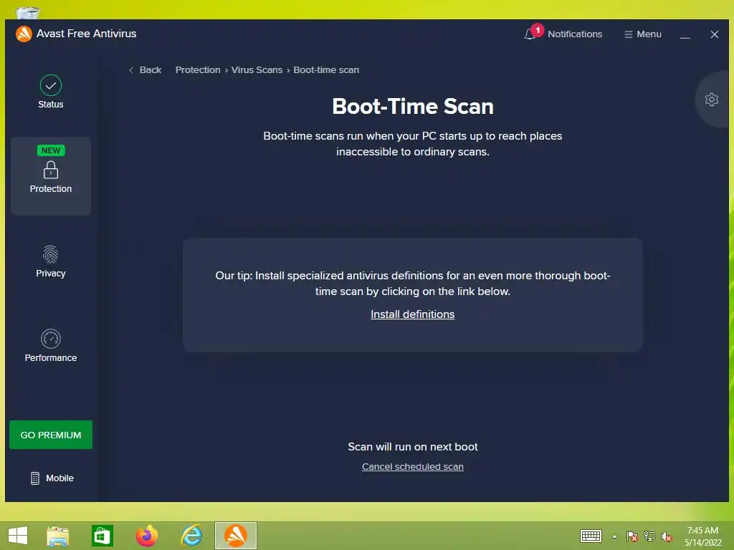Screen dimensions: 734x550
Task: Open the touch keyboard icon
Action: coord(591,536)
